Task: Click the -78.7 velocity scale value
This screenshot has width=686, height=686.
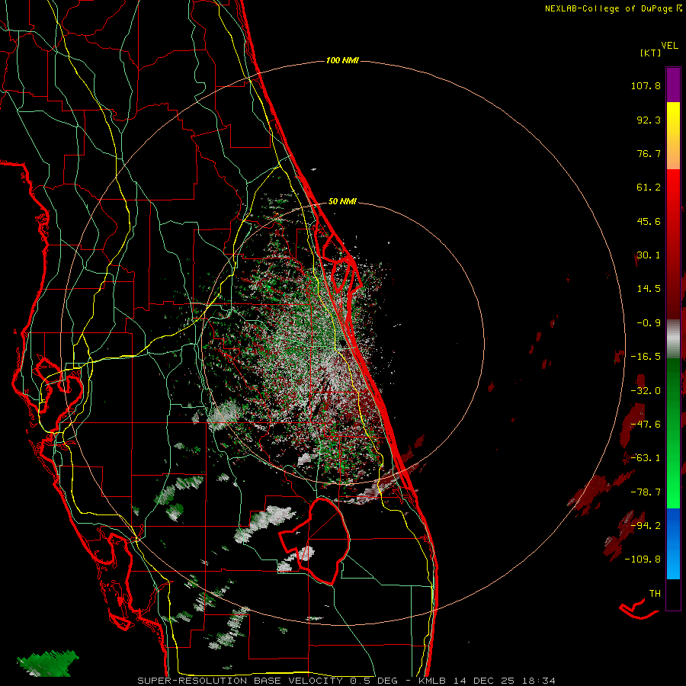Action: [x=646, y=492]
